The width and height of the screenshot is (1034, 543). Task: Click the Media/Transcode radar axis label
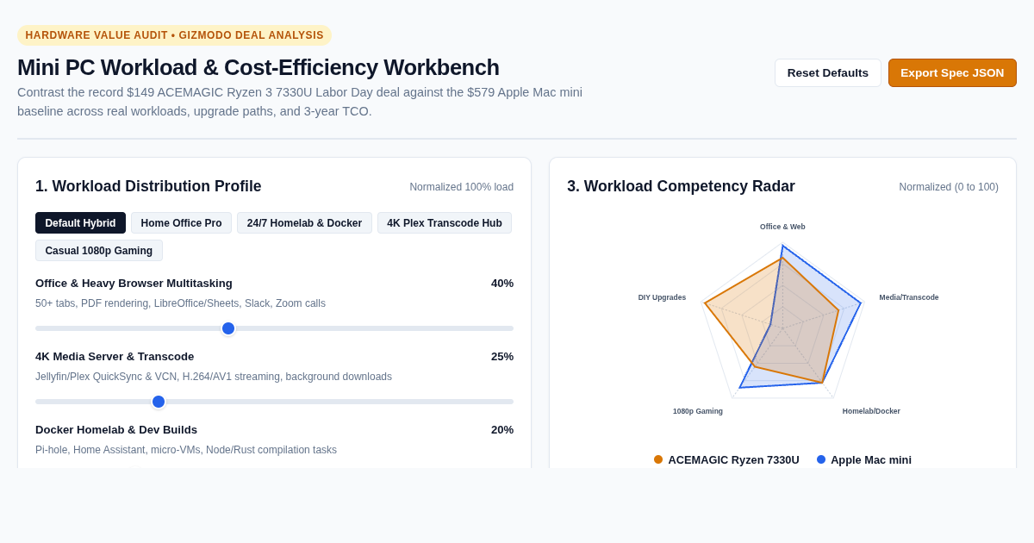point(909,297)
